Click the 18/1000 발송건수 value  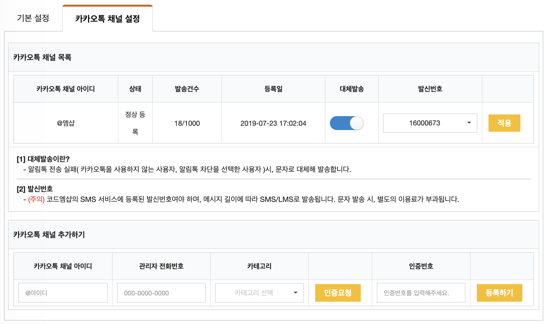pos(187,123)
